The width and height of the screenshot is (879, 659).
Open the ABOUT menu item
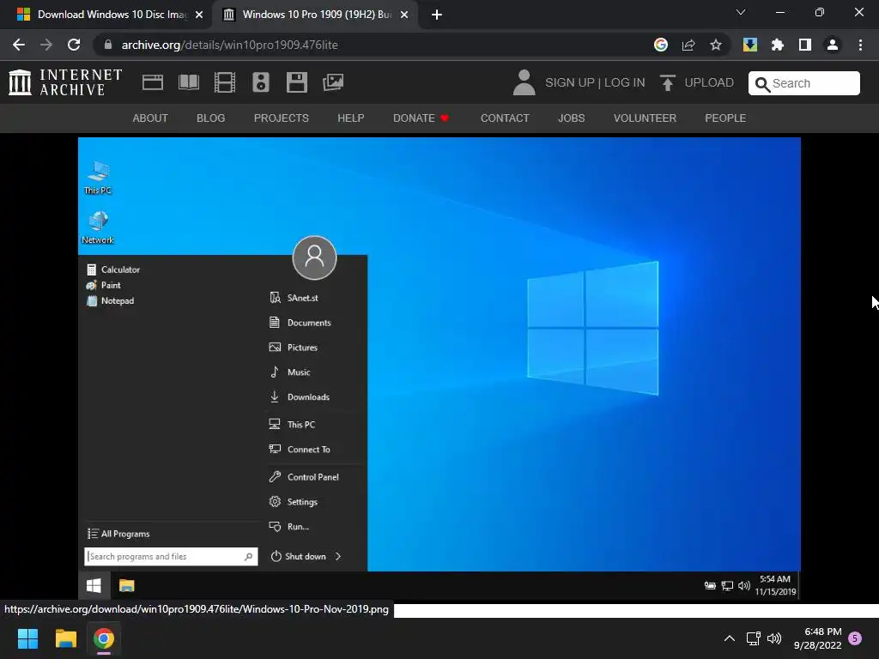(x=150, y=118)
